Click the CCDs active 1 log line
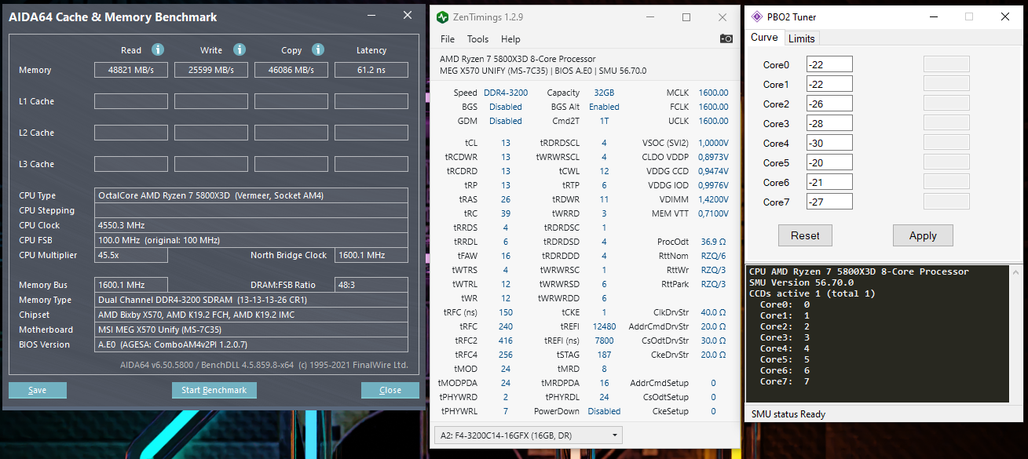Image resolution: width=1028 pixels, height=459 pixels. click(812, 293)
